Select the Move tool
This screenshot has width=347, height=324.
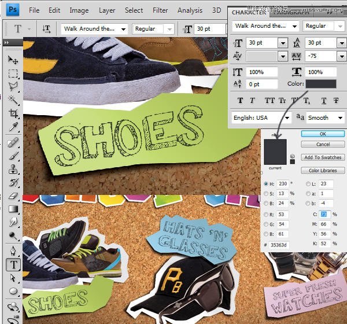[13, 60]
